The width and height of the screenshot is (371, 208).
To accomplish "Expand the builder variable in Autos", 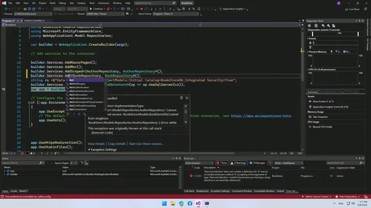I will coord(5,174).
